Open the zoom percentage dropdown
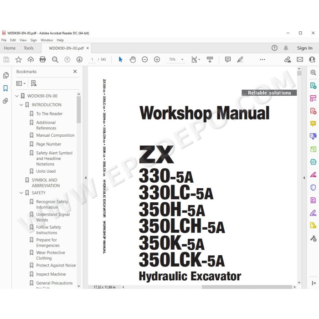The image size is (319, 319). tap(182, 59)
